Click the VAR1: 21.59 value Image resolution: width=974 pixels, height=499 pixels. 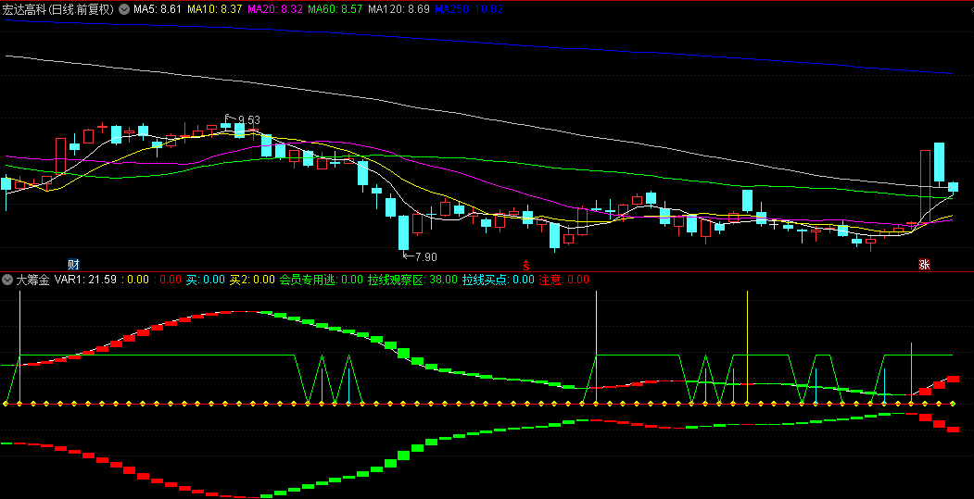tap(85, 280)
